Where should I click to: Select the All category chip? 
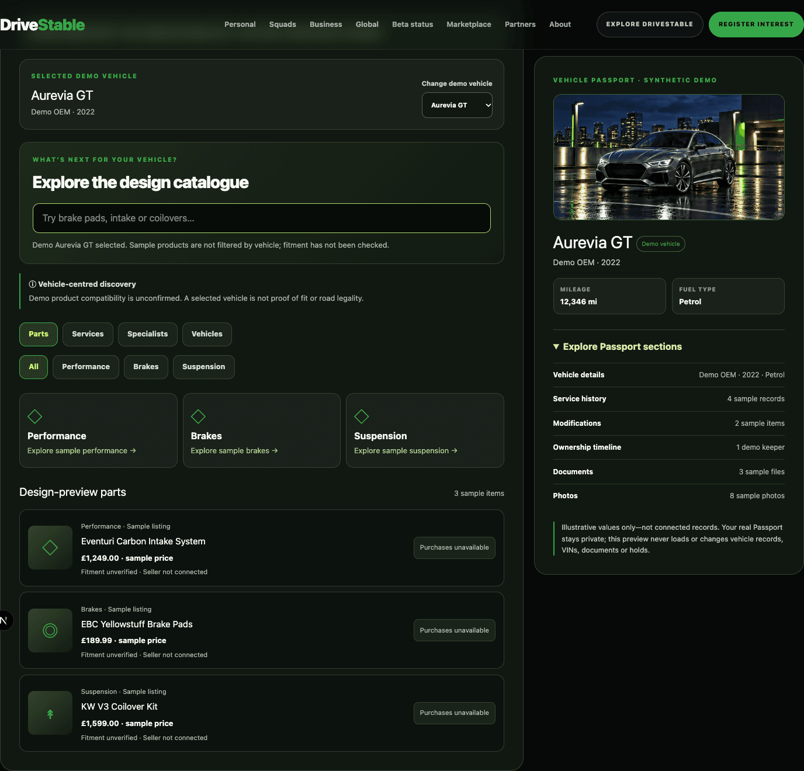click(34, 367)
